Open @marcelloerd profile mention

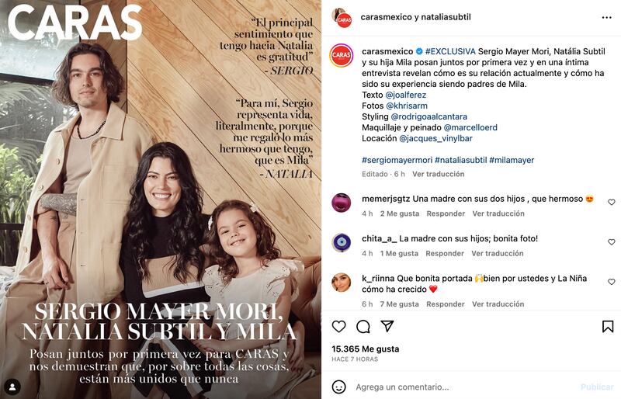pyautogui.click(x=470, y=127)
